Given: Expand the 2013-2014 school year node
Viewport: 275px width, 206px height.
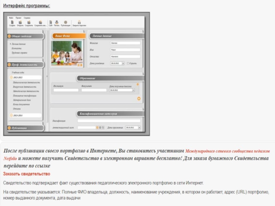Looking at the screenshot, I should 11,115.
